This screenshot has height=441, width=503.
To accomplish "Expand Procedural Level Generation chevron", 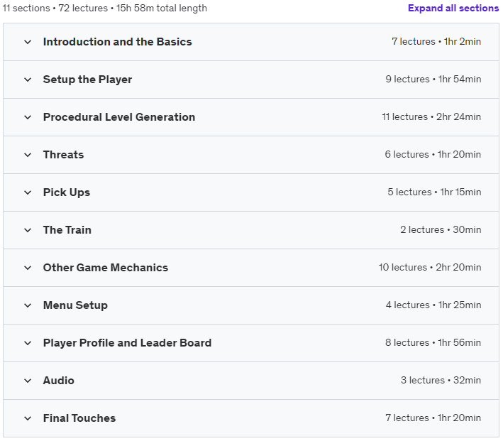I will [x=28, y=117].
